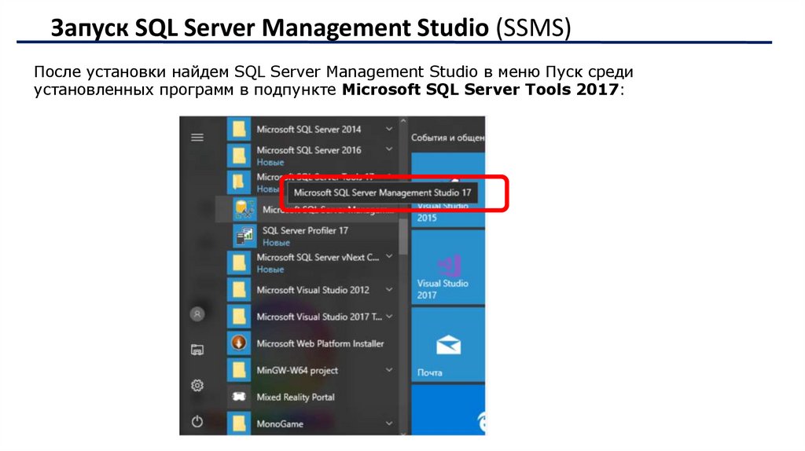Screen dimensions: 805x451
Task: Click the MinGW-W64 project folder icon
Action: pos(239,370)
